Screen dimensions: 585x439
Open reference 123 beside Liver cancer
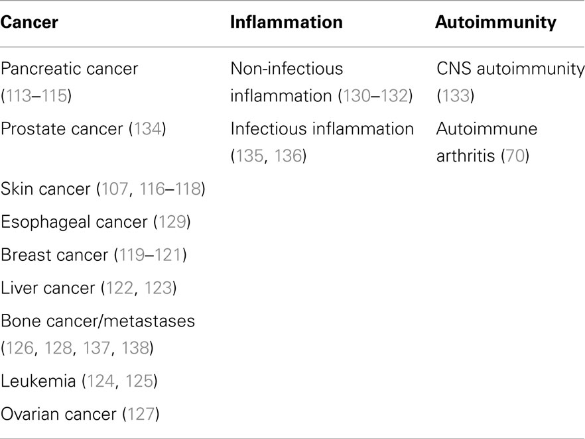158,288
